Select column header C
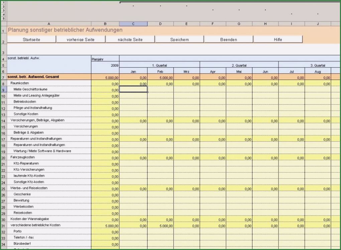341x250 pixels. [133, 23]
